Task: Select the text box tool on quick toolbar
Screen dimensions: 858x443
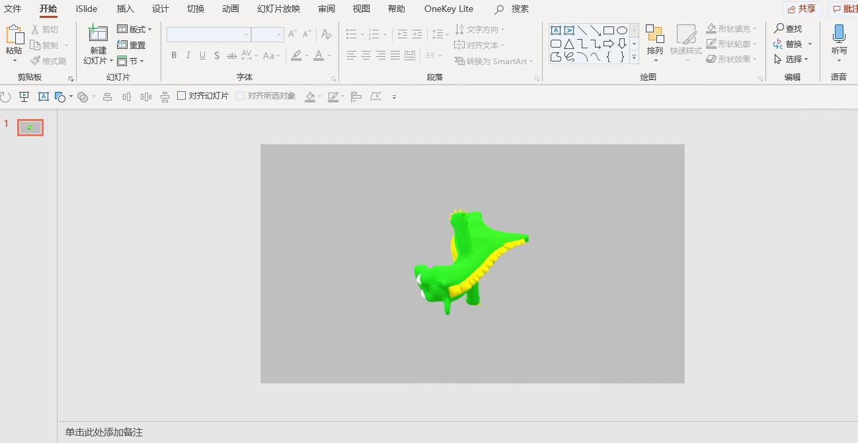Action: (x=43, y=96)
